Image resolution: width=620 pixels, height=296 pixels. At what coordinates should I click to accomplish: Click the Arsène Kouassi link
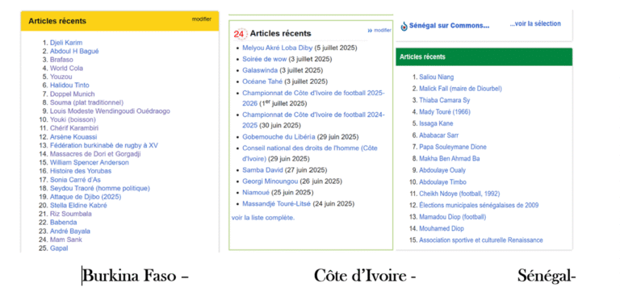click(73, 137)
